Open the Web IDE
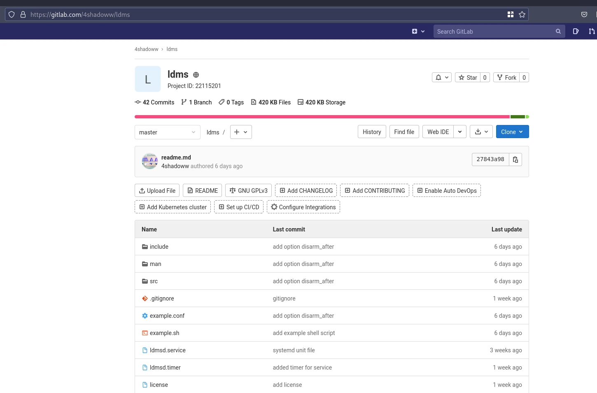 (x=438, y=132)
